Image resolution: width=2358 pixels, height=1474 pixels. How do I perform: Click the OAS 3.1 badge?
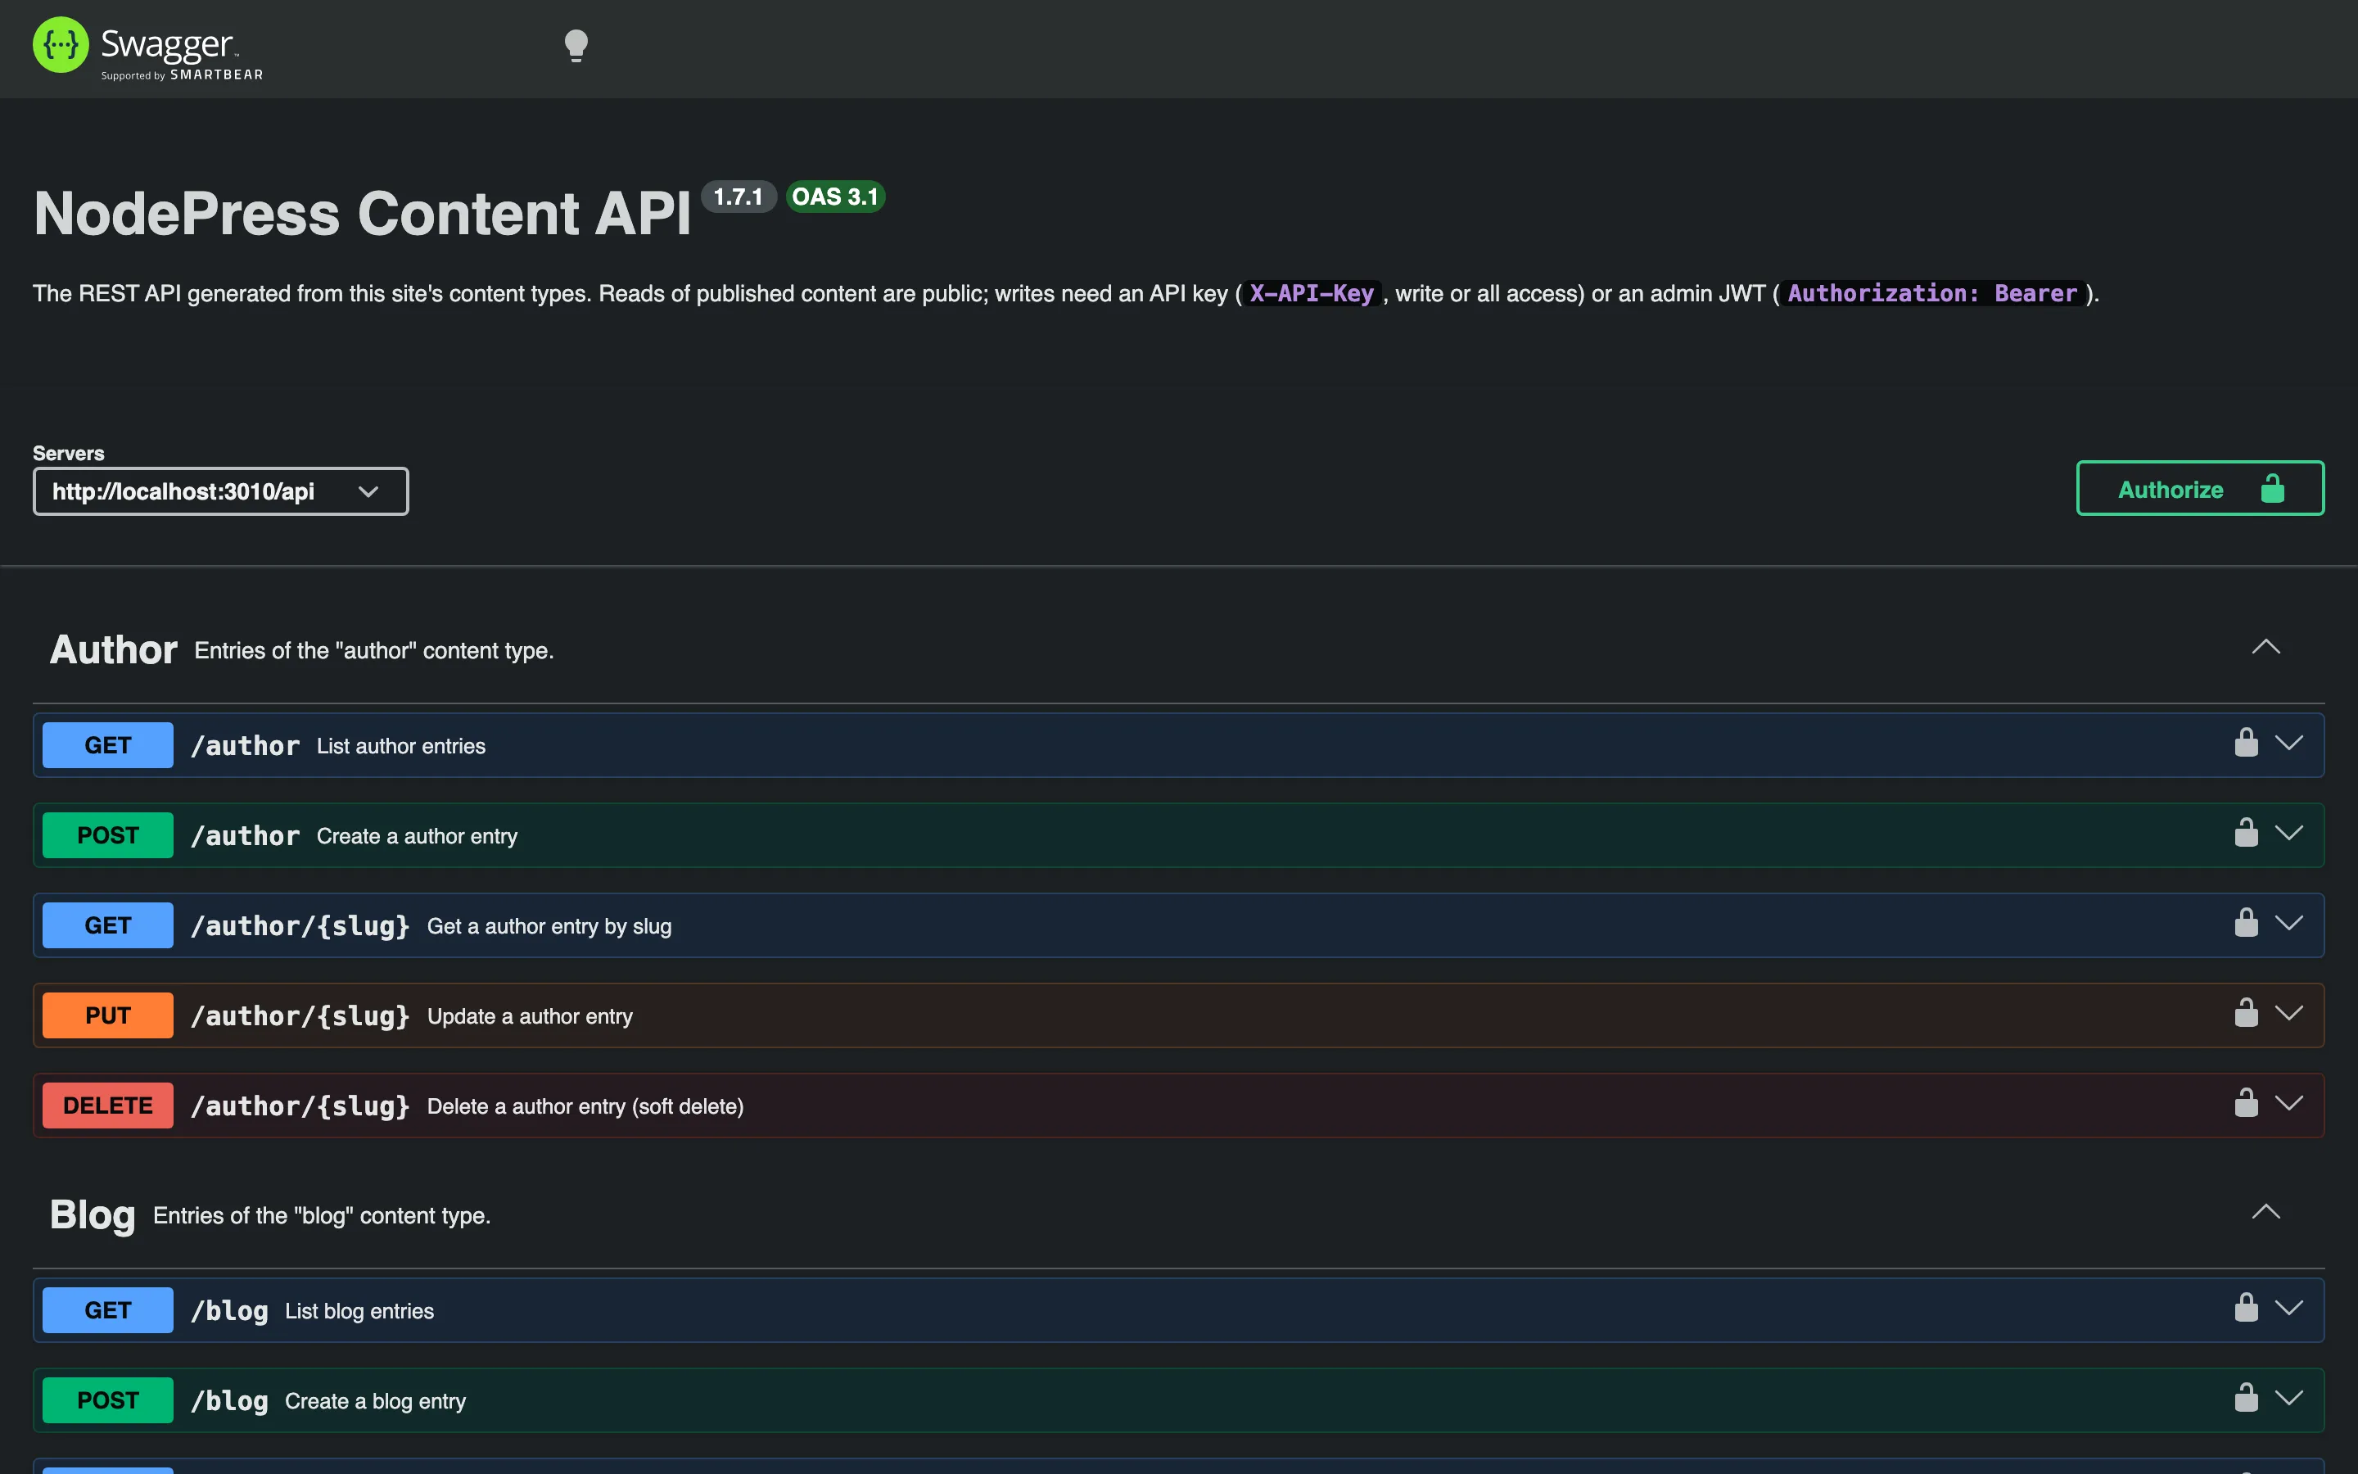pyautogui.click(x=835, y=197)
